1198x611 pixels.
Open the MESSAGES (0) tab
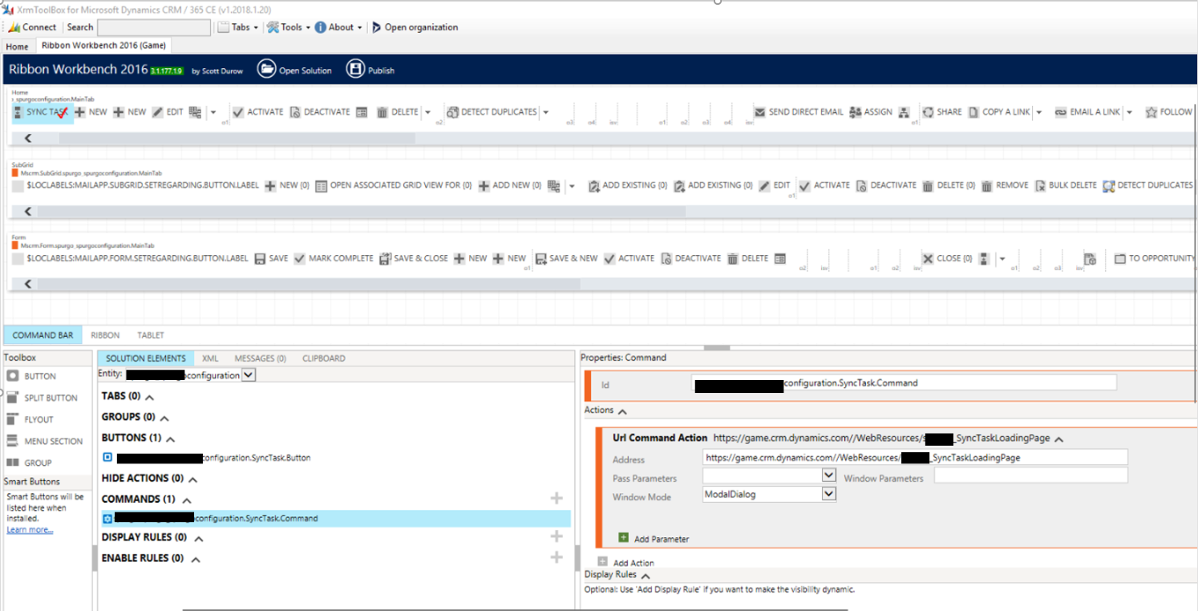(x=260, y=358)
